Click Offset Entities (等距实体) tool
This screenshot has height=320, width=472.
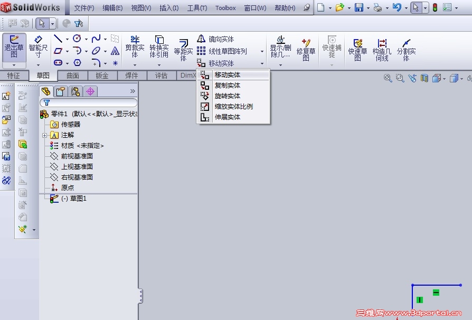pyautogui.click(x=183, y=50)
